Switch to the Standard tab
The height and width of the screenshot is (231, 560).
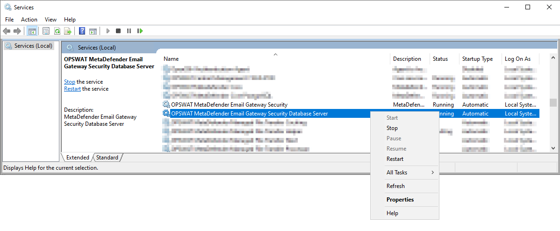click(x=107, y=158)
